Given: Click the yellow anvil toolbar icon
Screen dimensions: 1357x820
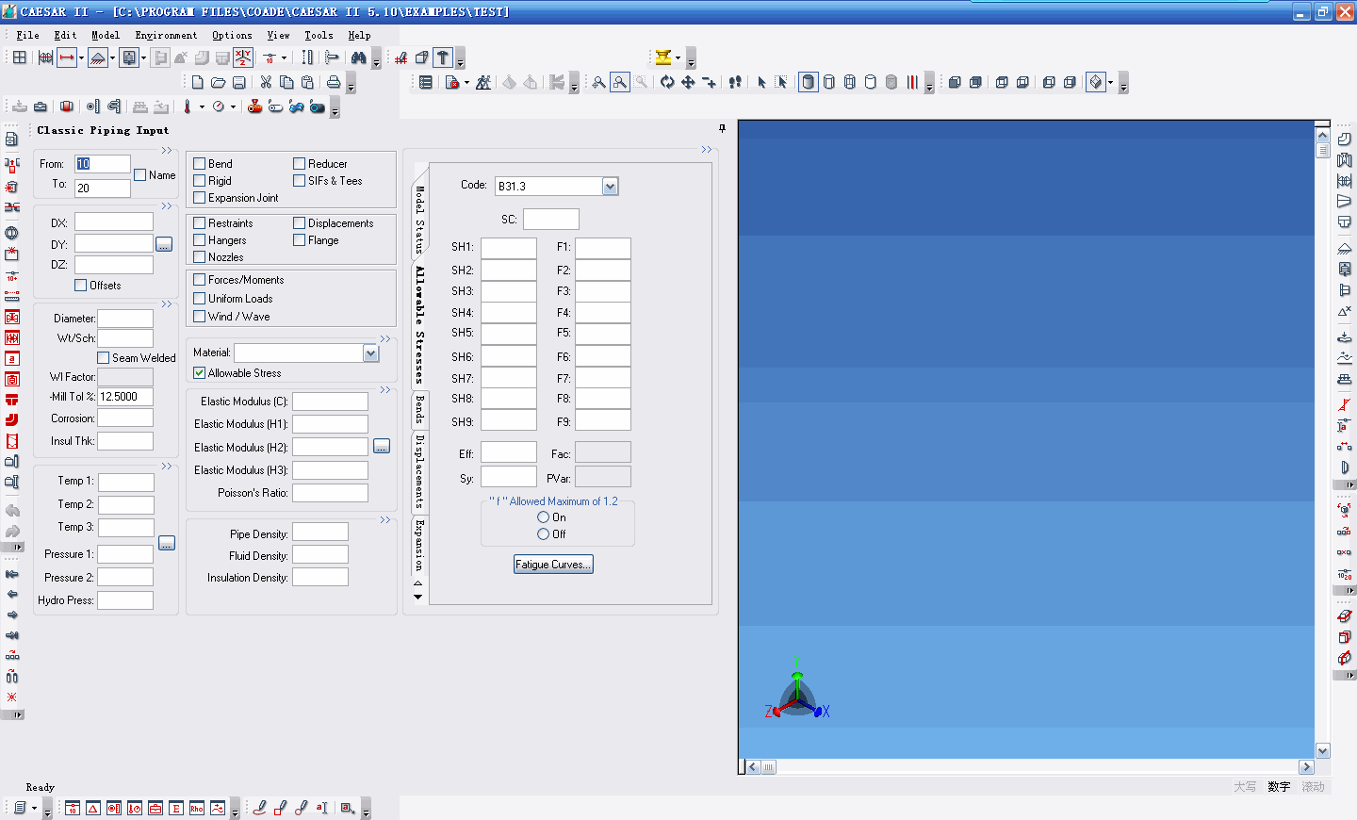Looking at the screenshot, I should point(663,57).
